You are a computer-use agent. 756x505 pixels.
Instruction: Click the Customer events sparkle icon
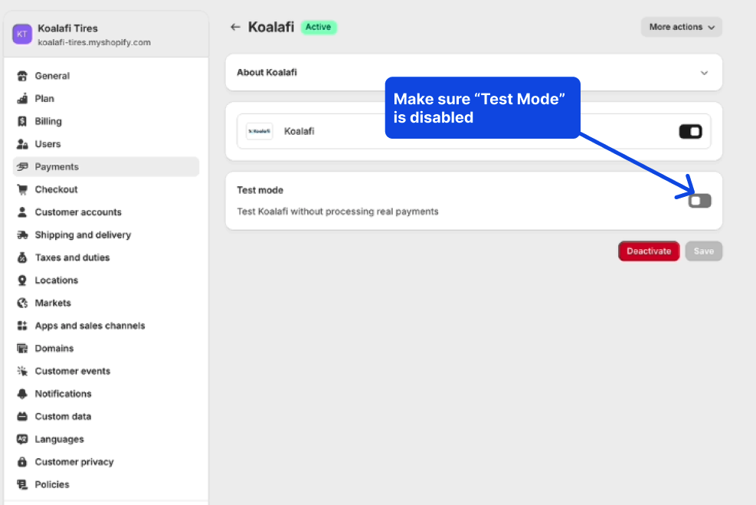click(x=22, y=371)
